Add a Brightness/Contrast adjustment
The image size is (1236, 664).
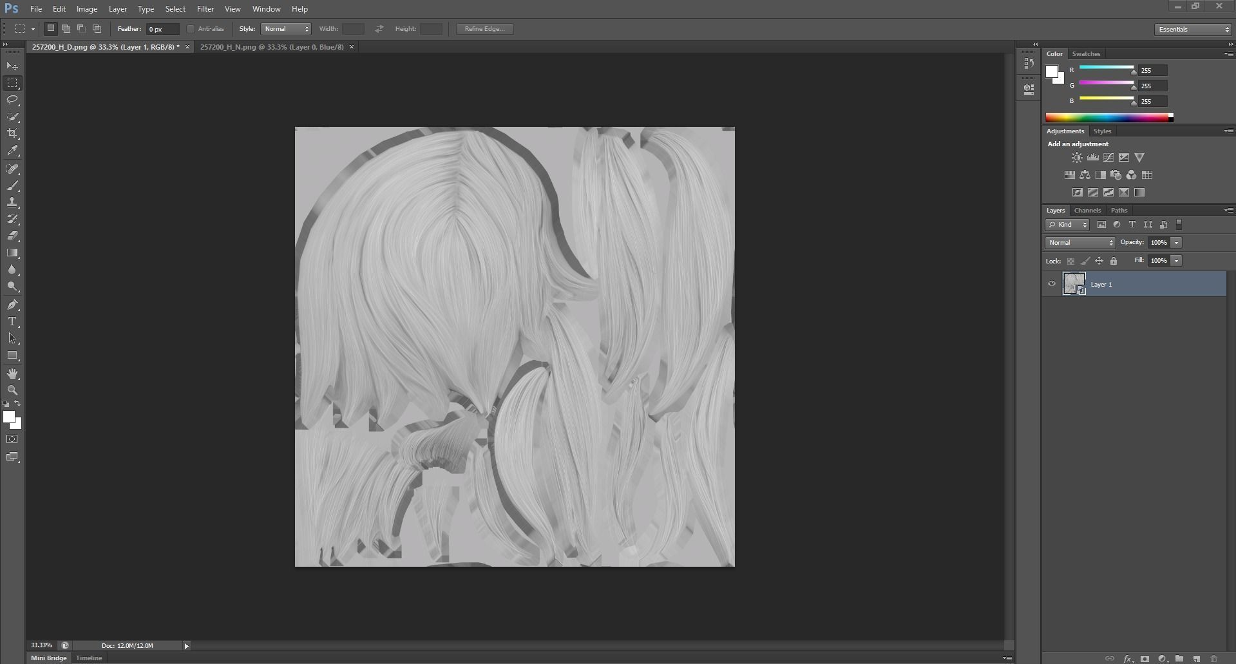coord(1077,157)
